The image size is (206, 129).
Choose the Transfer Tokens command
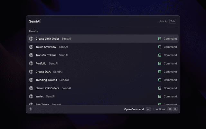pos(46,55)
